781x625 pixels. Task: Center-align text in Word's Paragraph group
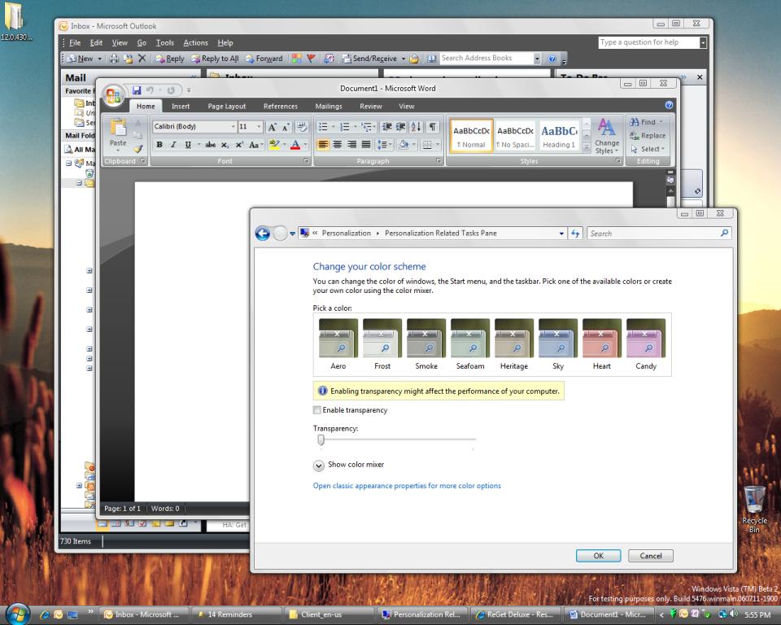[337, 145]
